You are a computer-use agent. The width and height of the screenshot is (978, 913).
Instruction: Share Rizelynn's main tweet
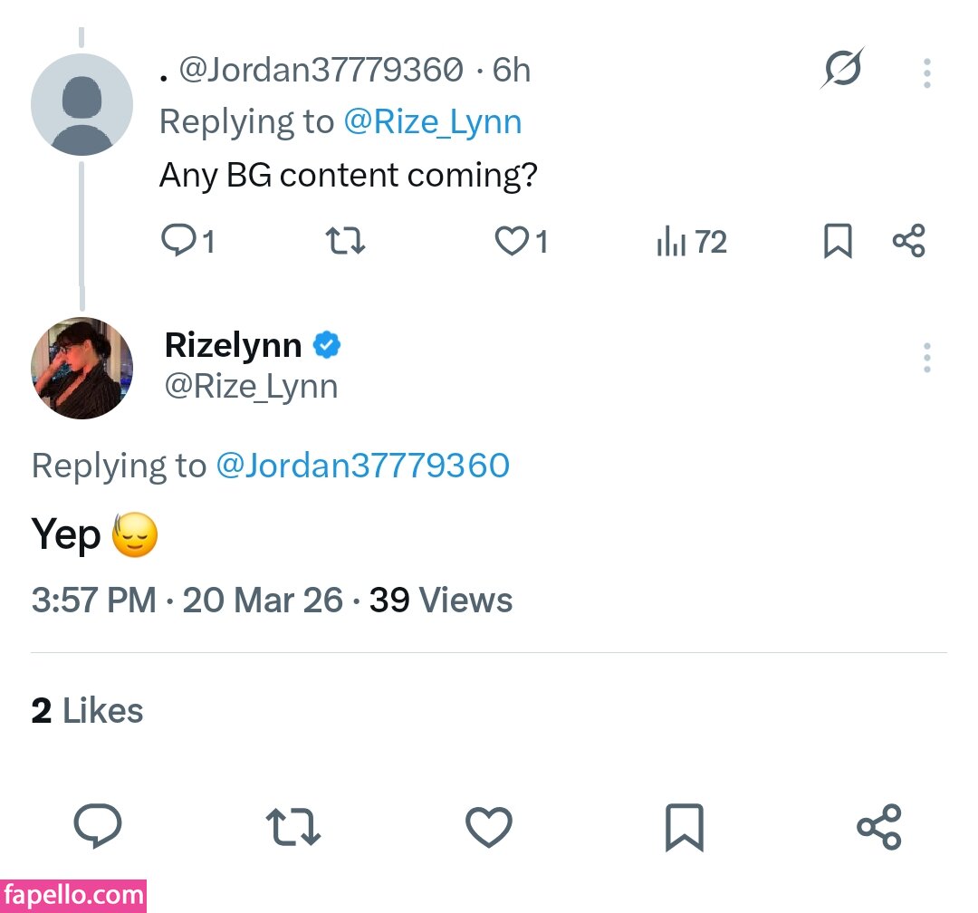(x=878, y=827)
